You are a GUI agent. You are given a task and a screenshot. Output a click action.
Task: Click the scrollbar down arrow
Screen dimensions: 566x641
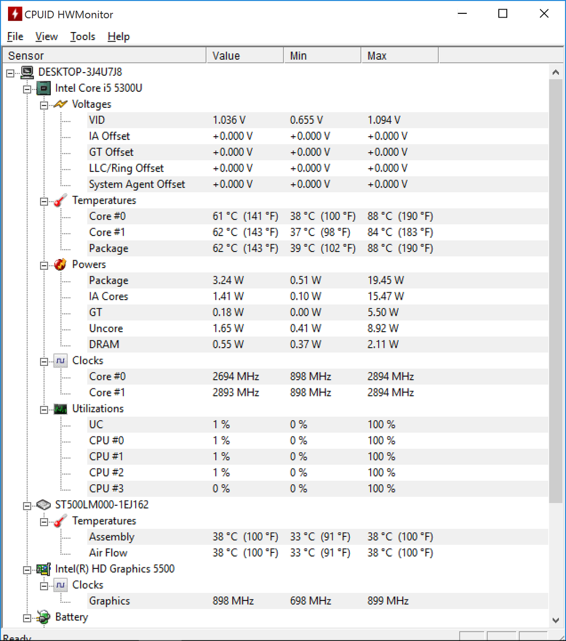[x=556, y=620]
